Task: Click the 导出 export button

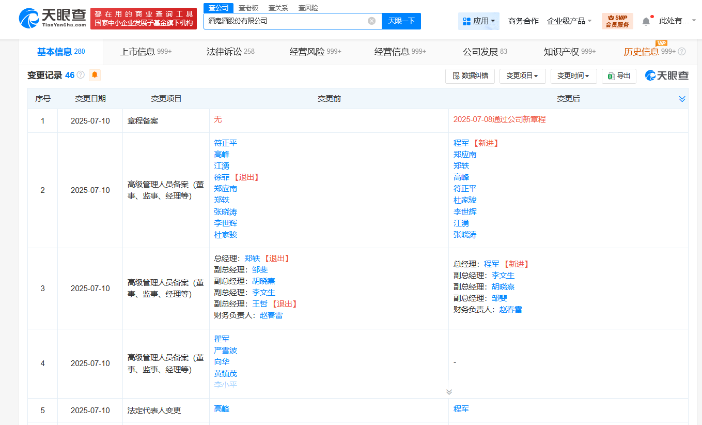Action: (619, 76)
